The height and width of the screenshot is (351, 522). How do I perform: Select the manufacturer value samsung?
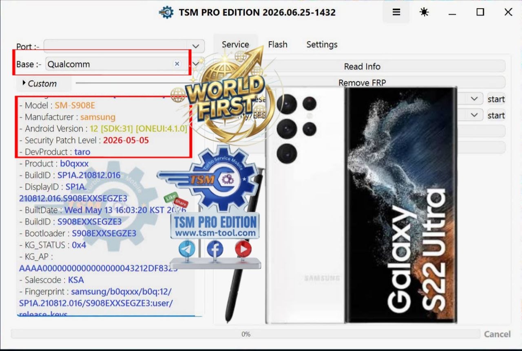click(98, 117)
